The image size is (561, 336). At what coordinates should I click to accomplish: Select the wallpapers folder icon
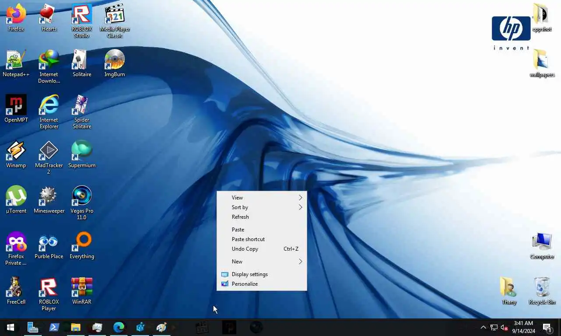[542, 64]
